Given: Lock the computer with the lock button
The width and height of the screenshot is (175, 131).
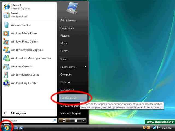Looking at the screenshot, I should pyautogui.click(x=76, y=120).
